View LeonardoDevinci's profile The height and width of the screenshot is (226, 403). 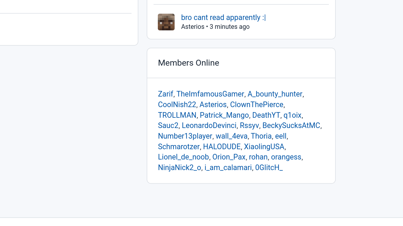pos(209,125)
